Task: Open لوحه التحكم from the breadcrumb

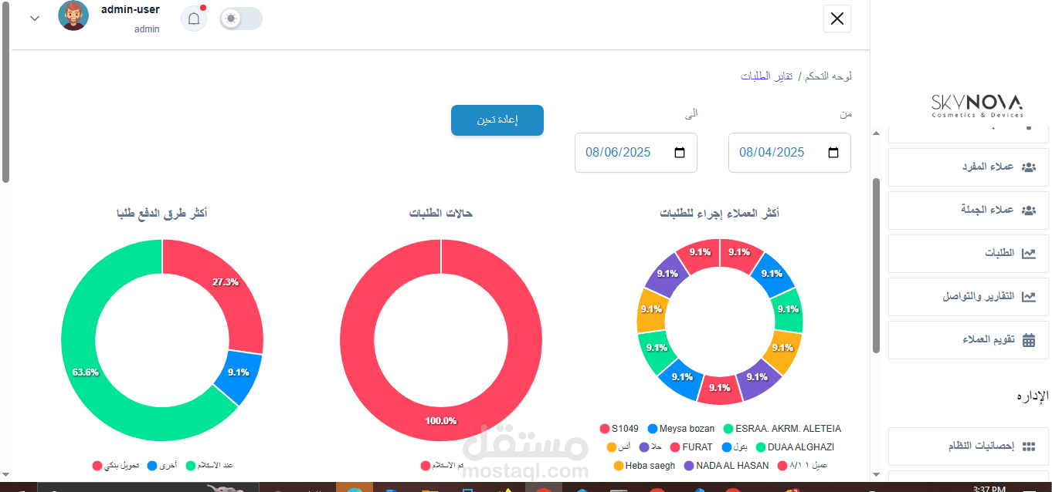Action: 828,75
